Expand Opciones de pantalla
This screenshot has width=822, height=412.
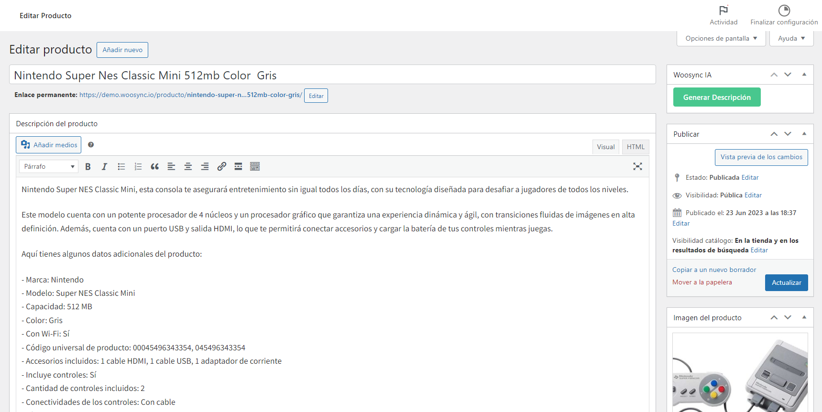pyautogui.click(x=721, y=38)
